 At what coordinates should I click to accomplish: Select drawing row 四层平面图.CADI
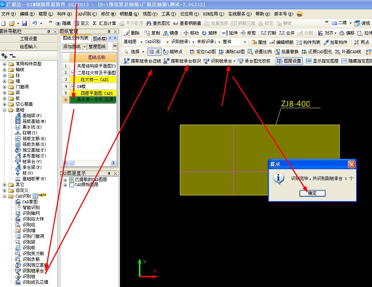click(93, 93)
